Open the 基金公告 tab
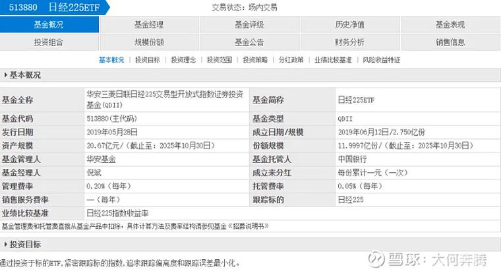This screenshot has width=501, height=275. (x=250, y=42)
